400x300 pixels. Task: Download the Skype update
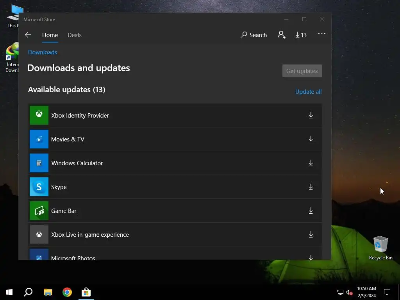pyautogui.click(x=311, y=187)
